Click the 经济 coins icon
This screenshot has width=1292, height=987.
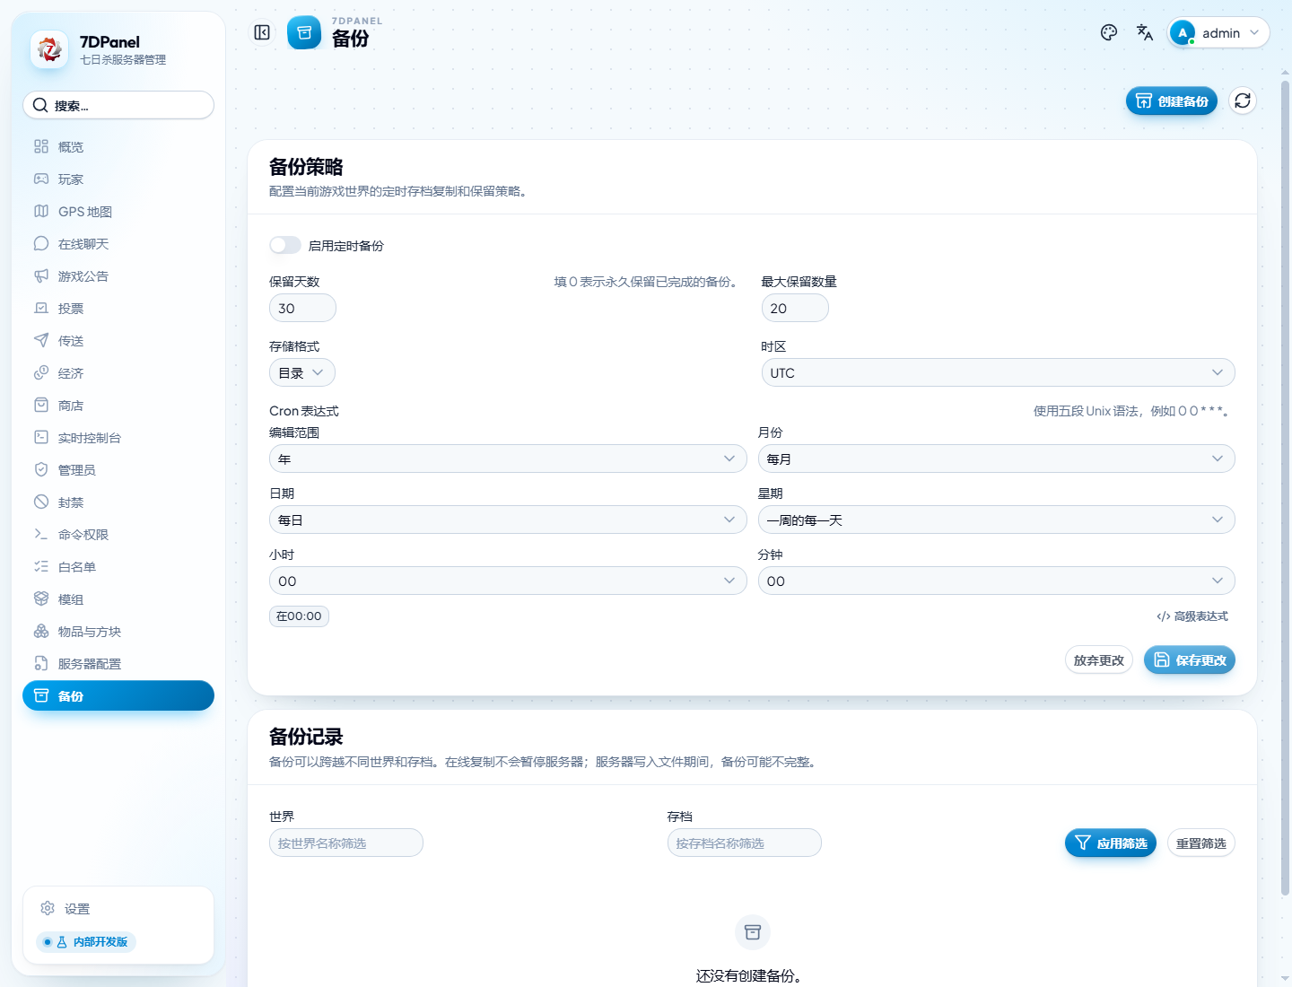[x=41, y=372]
